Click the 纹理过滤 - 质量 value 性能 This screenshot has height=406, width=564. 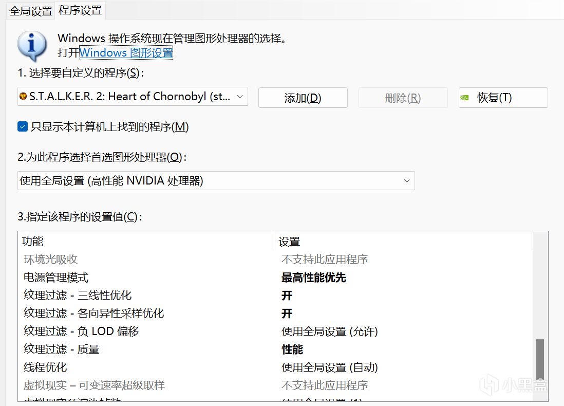[292, 349]
